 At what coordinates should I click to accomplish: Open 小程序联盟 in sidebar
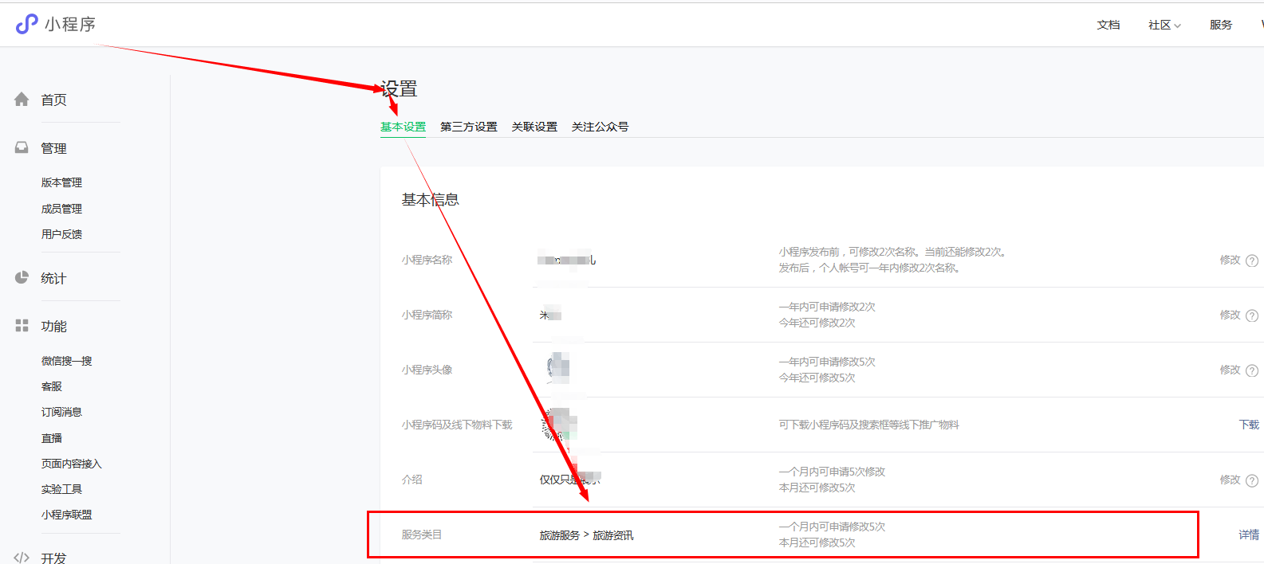click(x=67, y=515)
